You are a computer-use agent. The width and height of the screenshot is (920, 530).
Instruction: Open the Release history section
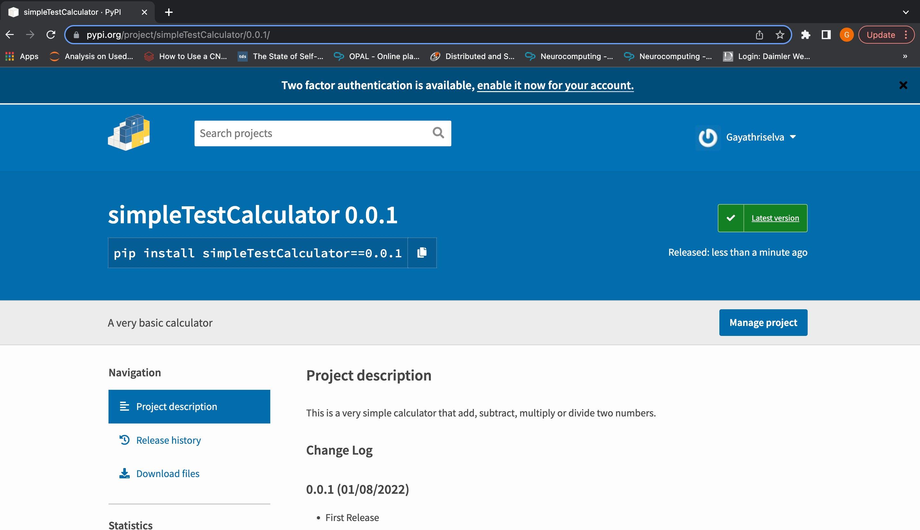pyautogui.click(x=168, y=440)
